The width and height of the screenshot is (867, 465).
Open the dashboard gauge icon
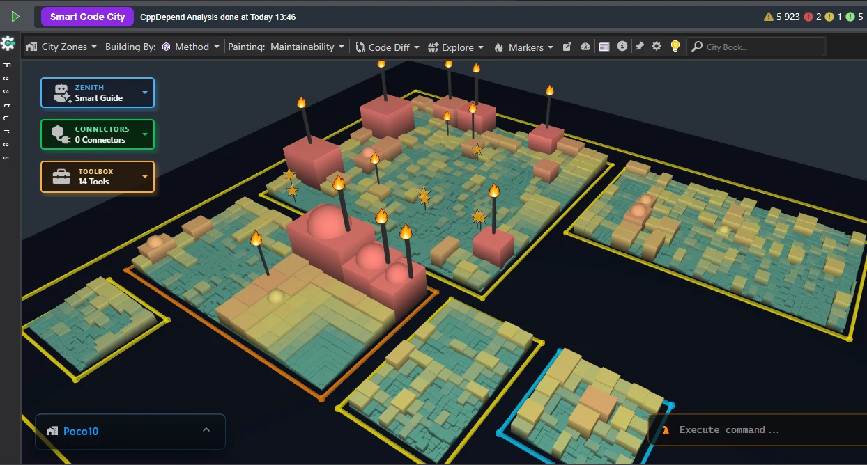585,47
